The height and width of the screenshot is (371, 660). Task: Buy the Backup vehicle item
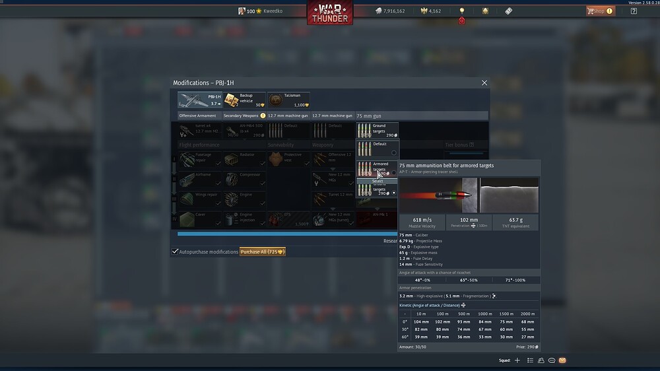[x=245, y=100]
